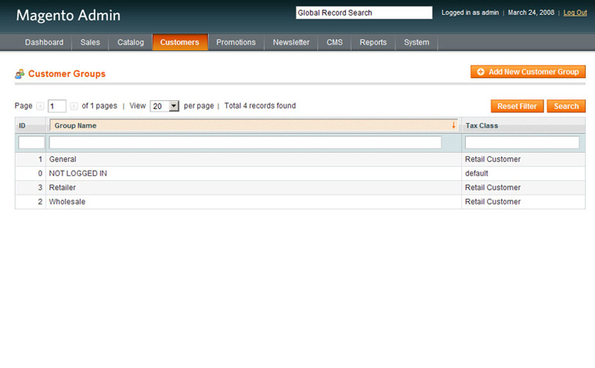Click Add New Customer Group button
The height and width of the screenshot is (368, 595).
click(528, 72)
